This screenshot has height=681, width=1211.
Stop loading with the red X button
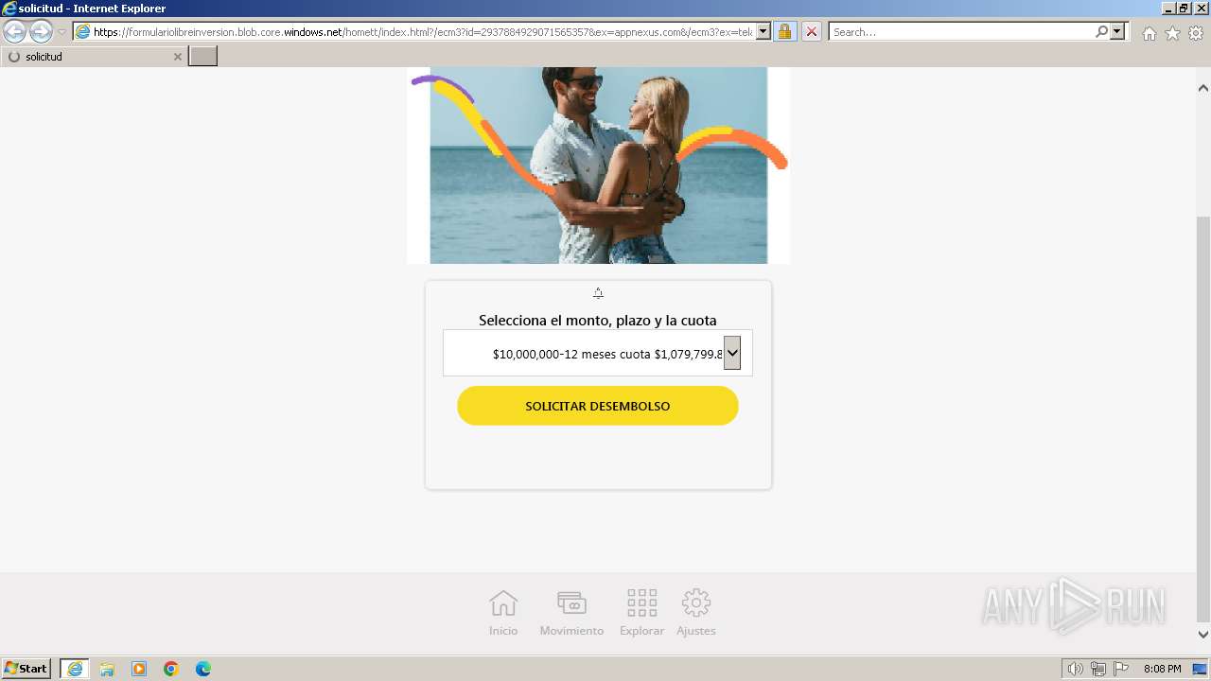click(811, 31)
